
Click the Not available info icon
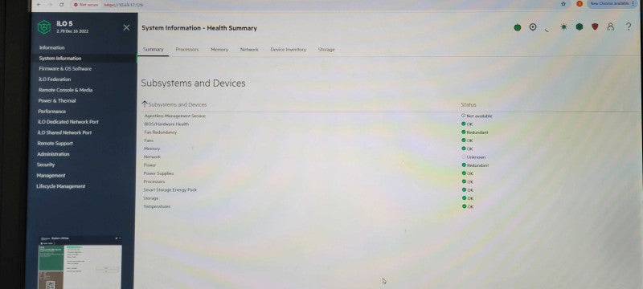[464, 116]
